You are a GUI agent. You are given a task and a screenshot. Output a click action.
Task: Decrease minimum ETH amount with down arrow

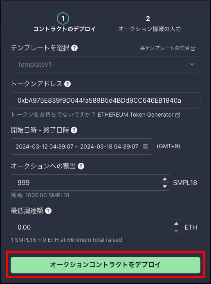pyautogui.click(x=176, y=231)
